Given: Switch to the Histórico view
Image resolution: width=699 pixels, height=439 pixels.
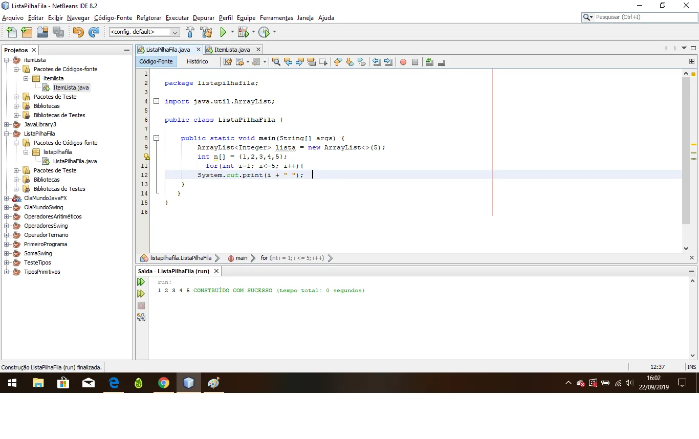Looking at the screenshot, I should coord(197,61).
